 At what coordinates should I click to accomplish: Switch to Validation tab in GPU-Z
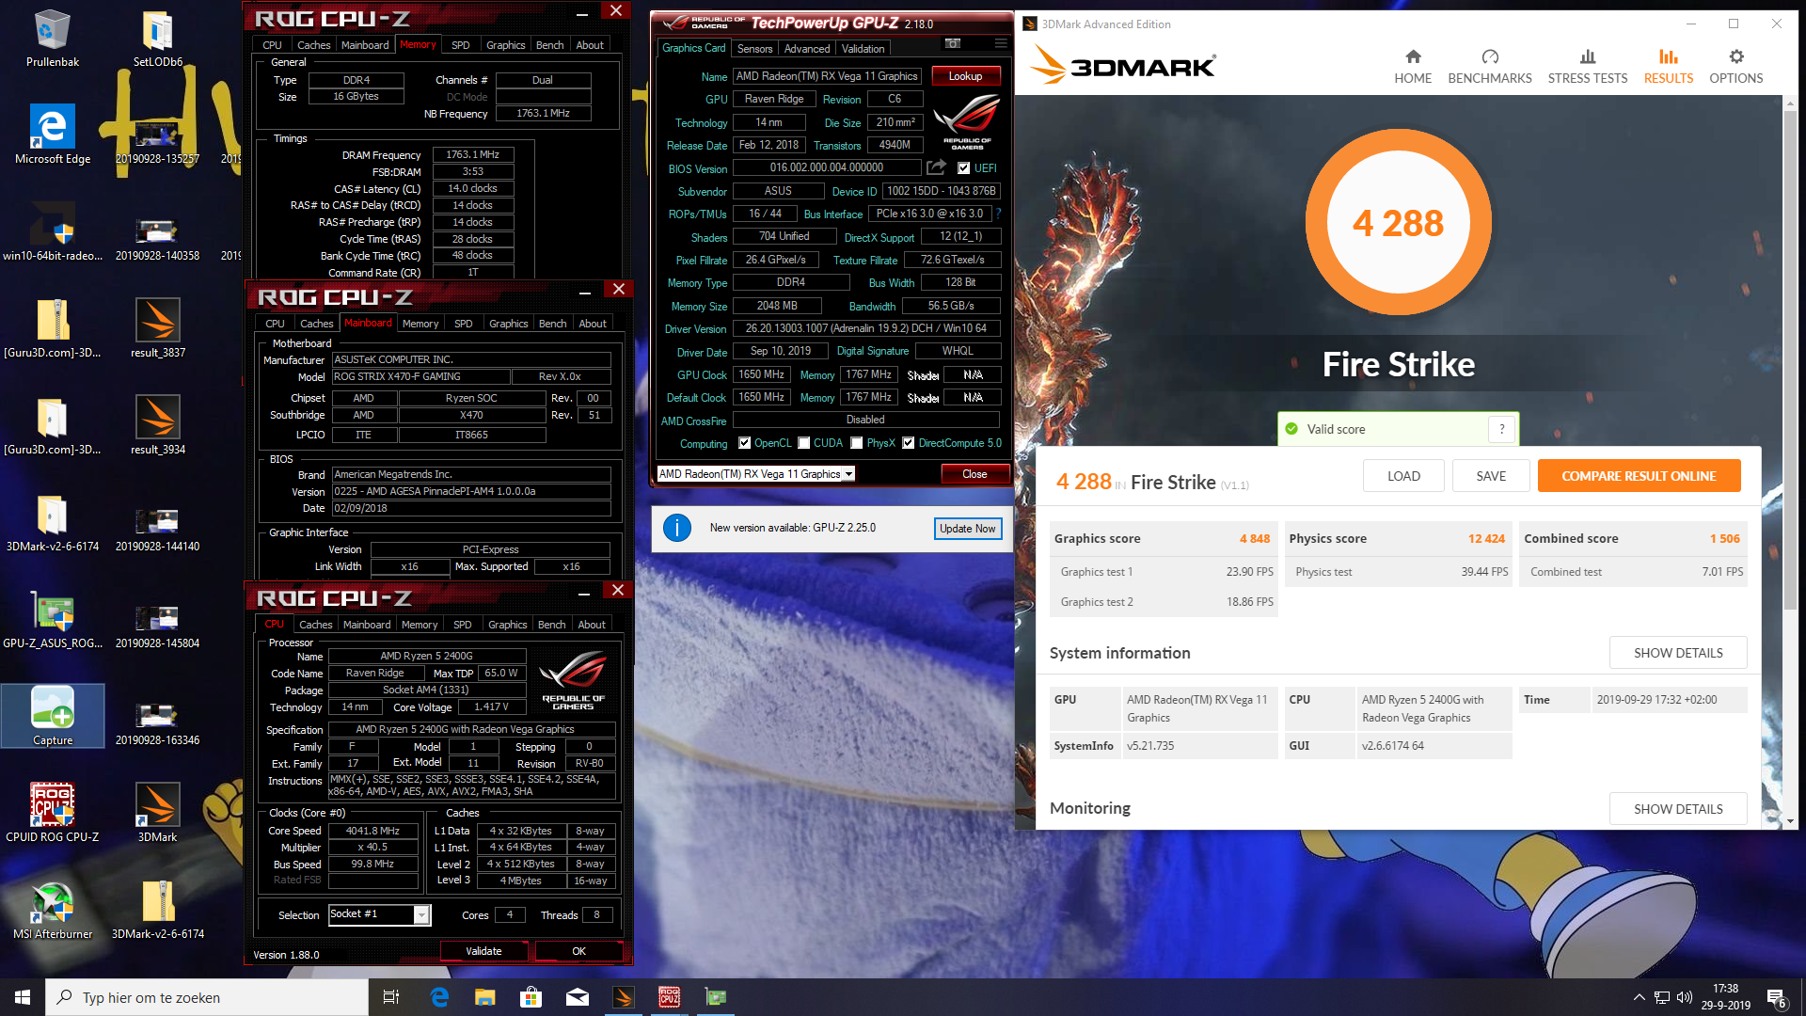[x=863, y=49]
